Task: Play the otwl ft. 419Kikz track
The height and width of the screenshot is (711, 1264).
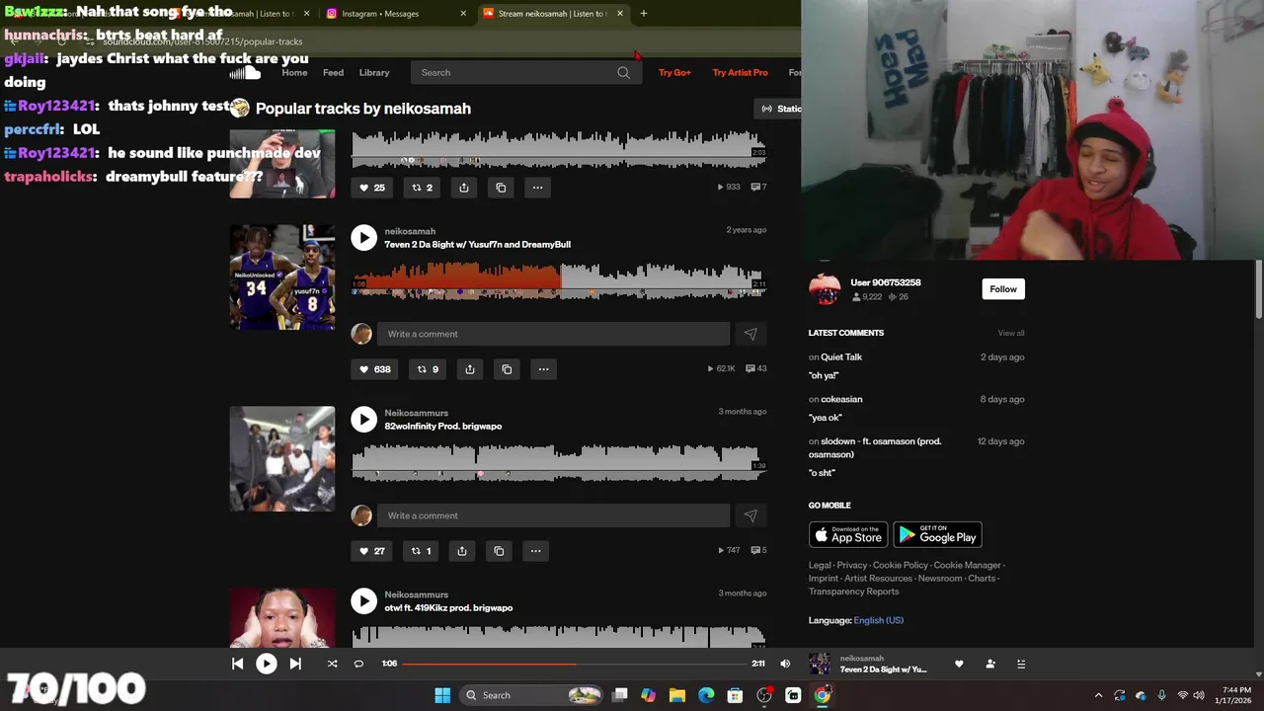Action: (x=363, y=600)
